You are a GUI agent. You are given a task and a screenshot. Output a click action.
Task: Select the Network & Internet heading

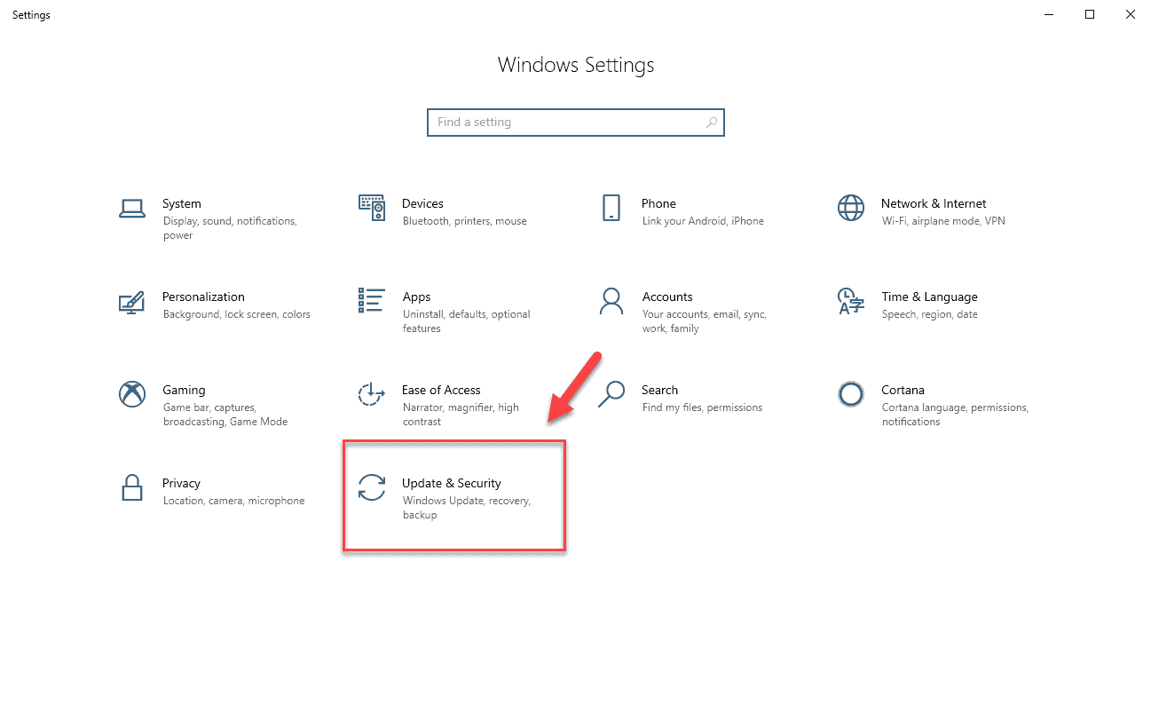[934, 203]
